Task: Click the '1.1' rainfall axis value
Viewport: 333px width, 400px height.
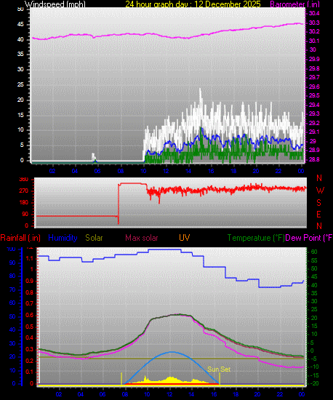Action: (30, 259)
